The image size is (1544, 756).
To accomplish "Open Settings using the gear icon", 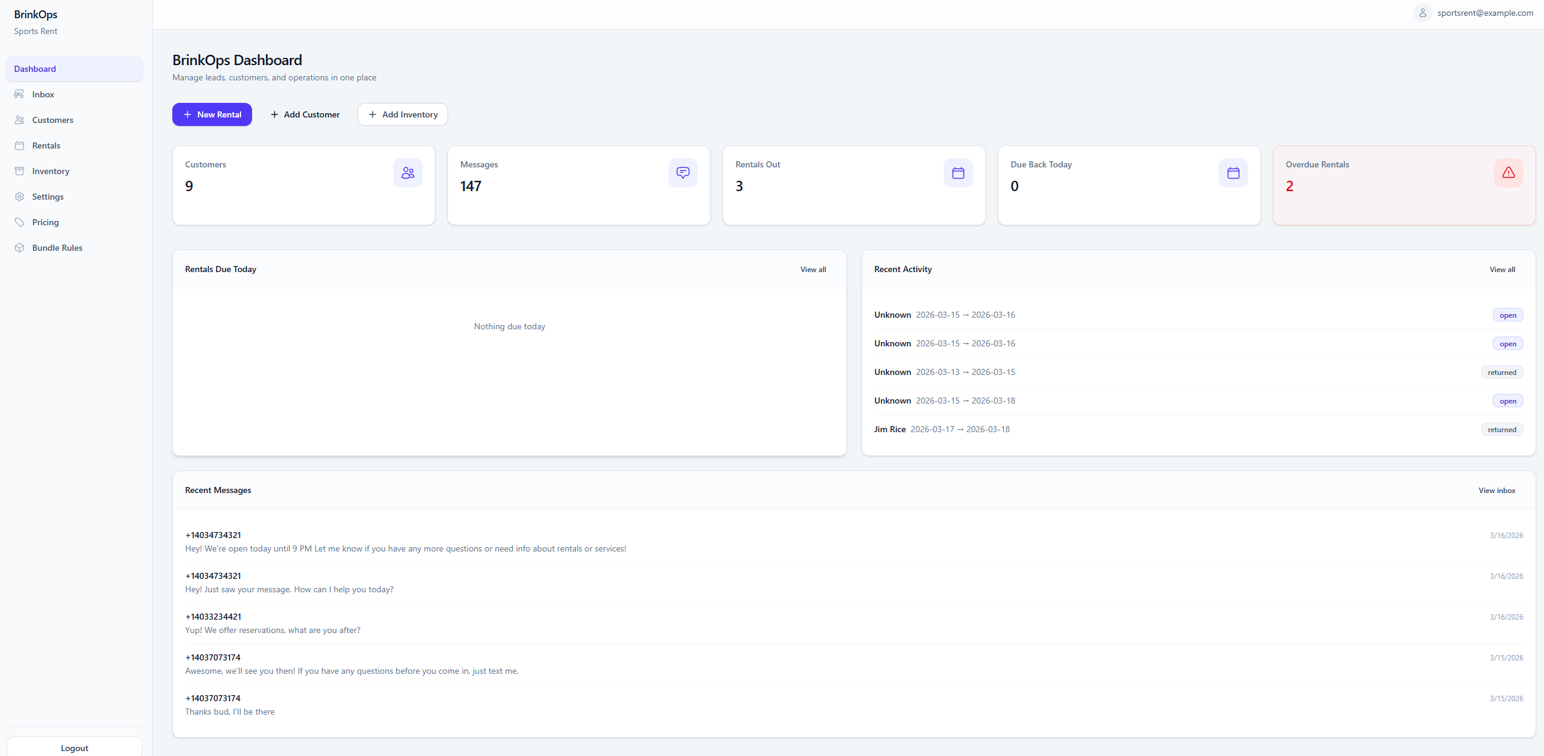I will 20,197.
